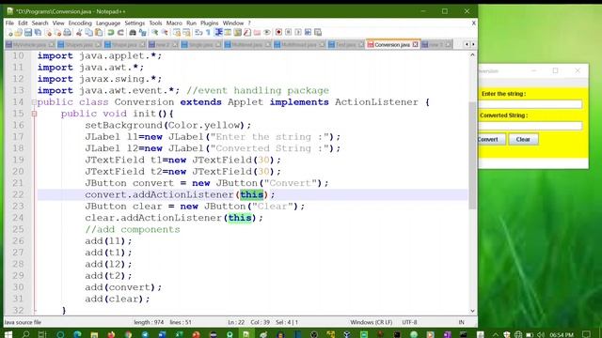Click the Copy toolbar icon
Viewport: 602px width, 338px height.
pyautogui.click(x=88, y=33)
